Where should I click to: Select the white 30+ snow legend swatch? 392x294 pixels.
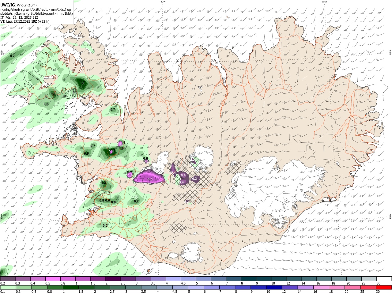(x=384, y=279)
